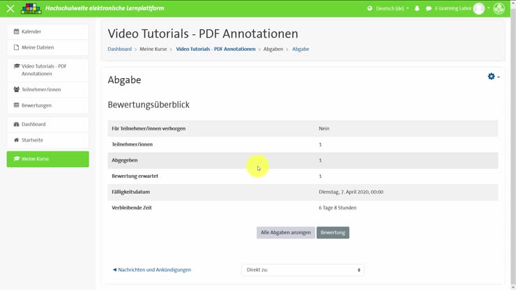The width and height of the screenshot is (516, 290).
Task: Go to Teilnehmer/innen in the sidebar
Action: click(x=47, y=89)
